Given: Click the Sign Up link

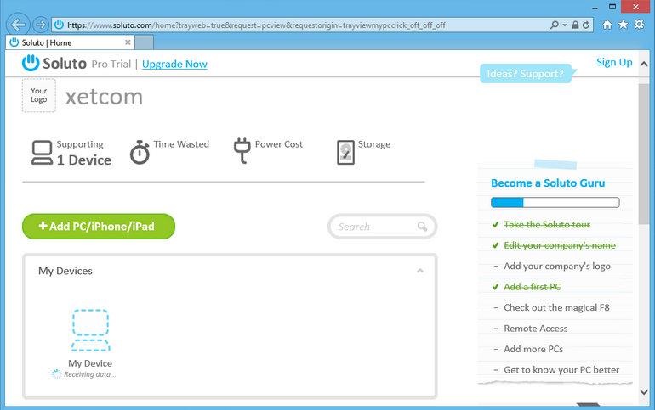Looking at the screenshot, I should 614,62.
